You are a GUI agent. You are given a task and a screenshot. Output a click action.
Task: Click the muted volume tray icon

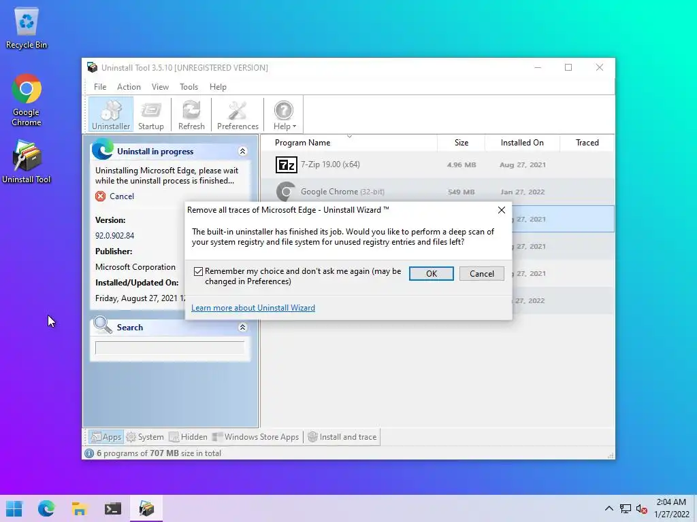click(x=641, y=508)
